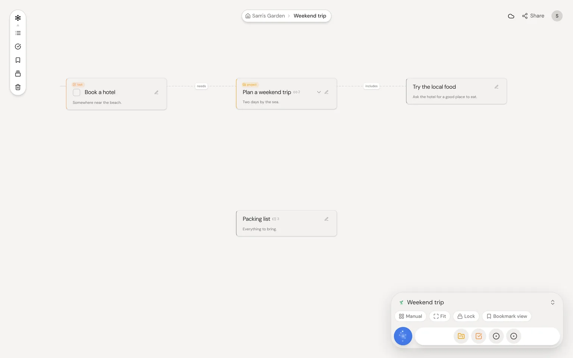The height and width of the screenshot is (358, 573).
Task: Click the "includes" connection label
Action: (x=372, y=86)
